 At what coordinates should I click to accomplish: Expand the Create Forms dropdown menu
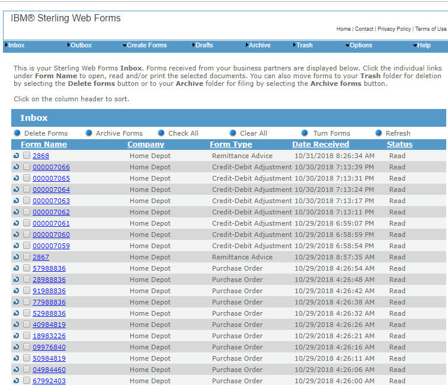(145, 45)
